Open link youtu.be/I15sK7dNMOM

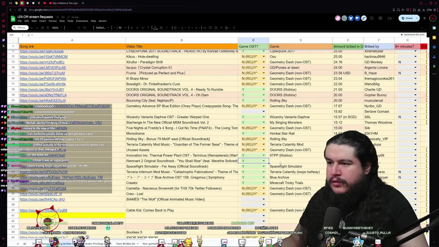44,57
